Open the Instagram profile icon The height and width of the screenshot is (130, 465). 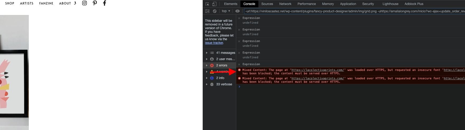(85, 3)
